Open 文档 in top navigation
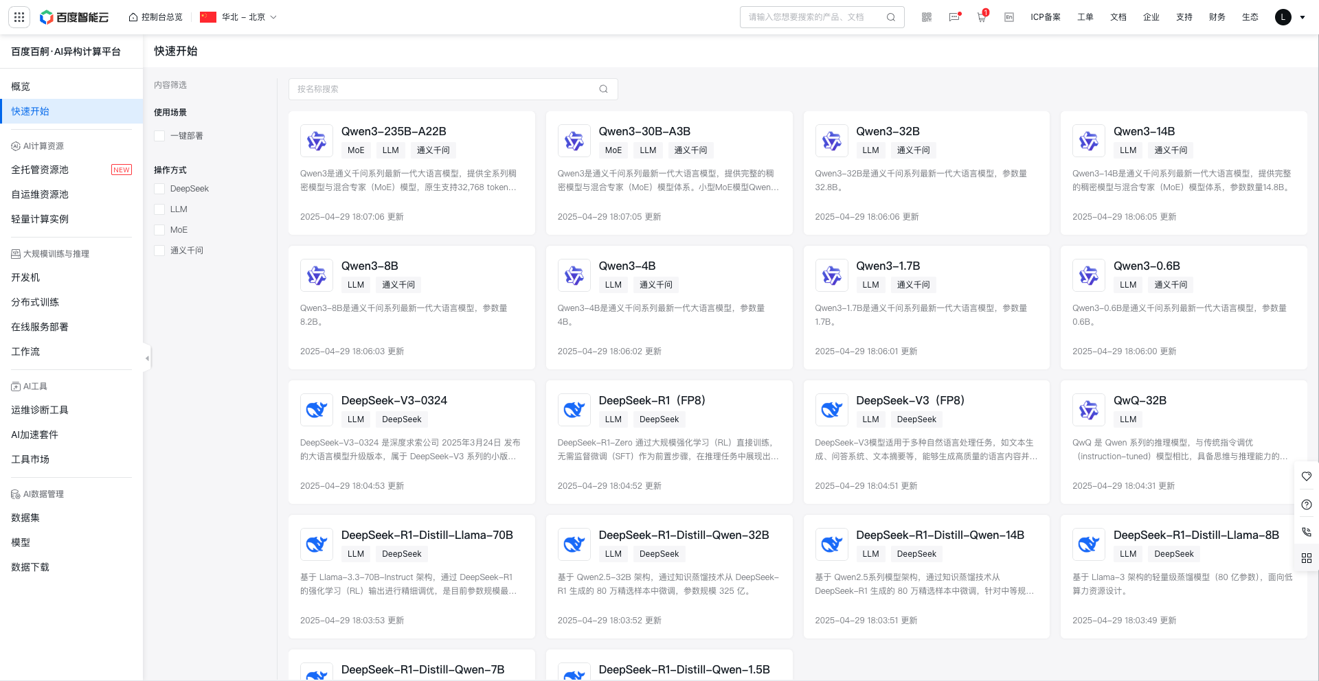This screenshot has width=1319, height=681. (x=1118, y=17)
